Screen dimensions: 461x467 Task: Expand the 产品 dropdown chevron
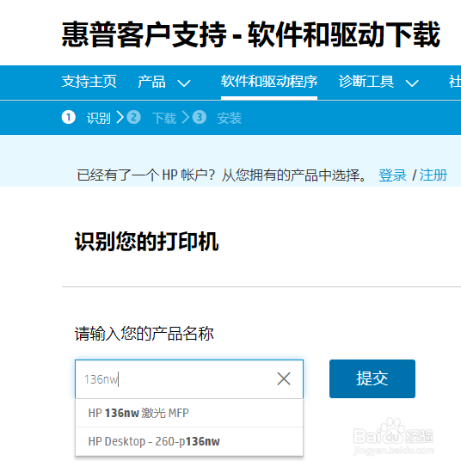(184, 83)
